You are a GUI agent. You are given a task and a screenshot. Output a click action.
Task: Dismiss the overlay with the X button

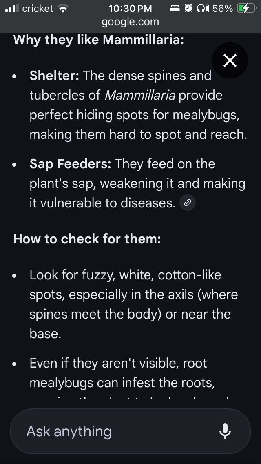click(x=230, y=61)
